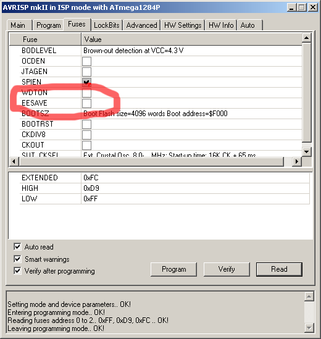Select the BOOTSZ fuse name
321x339 pixels.
35,114
